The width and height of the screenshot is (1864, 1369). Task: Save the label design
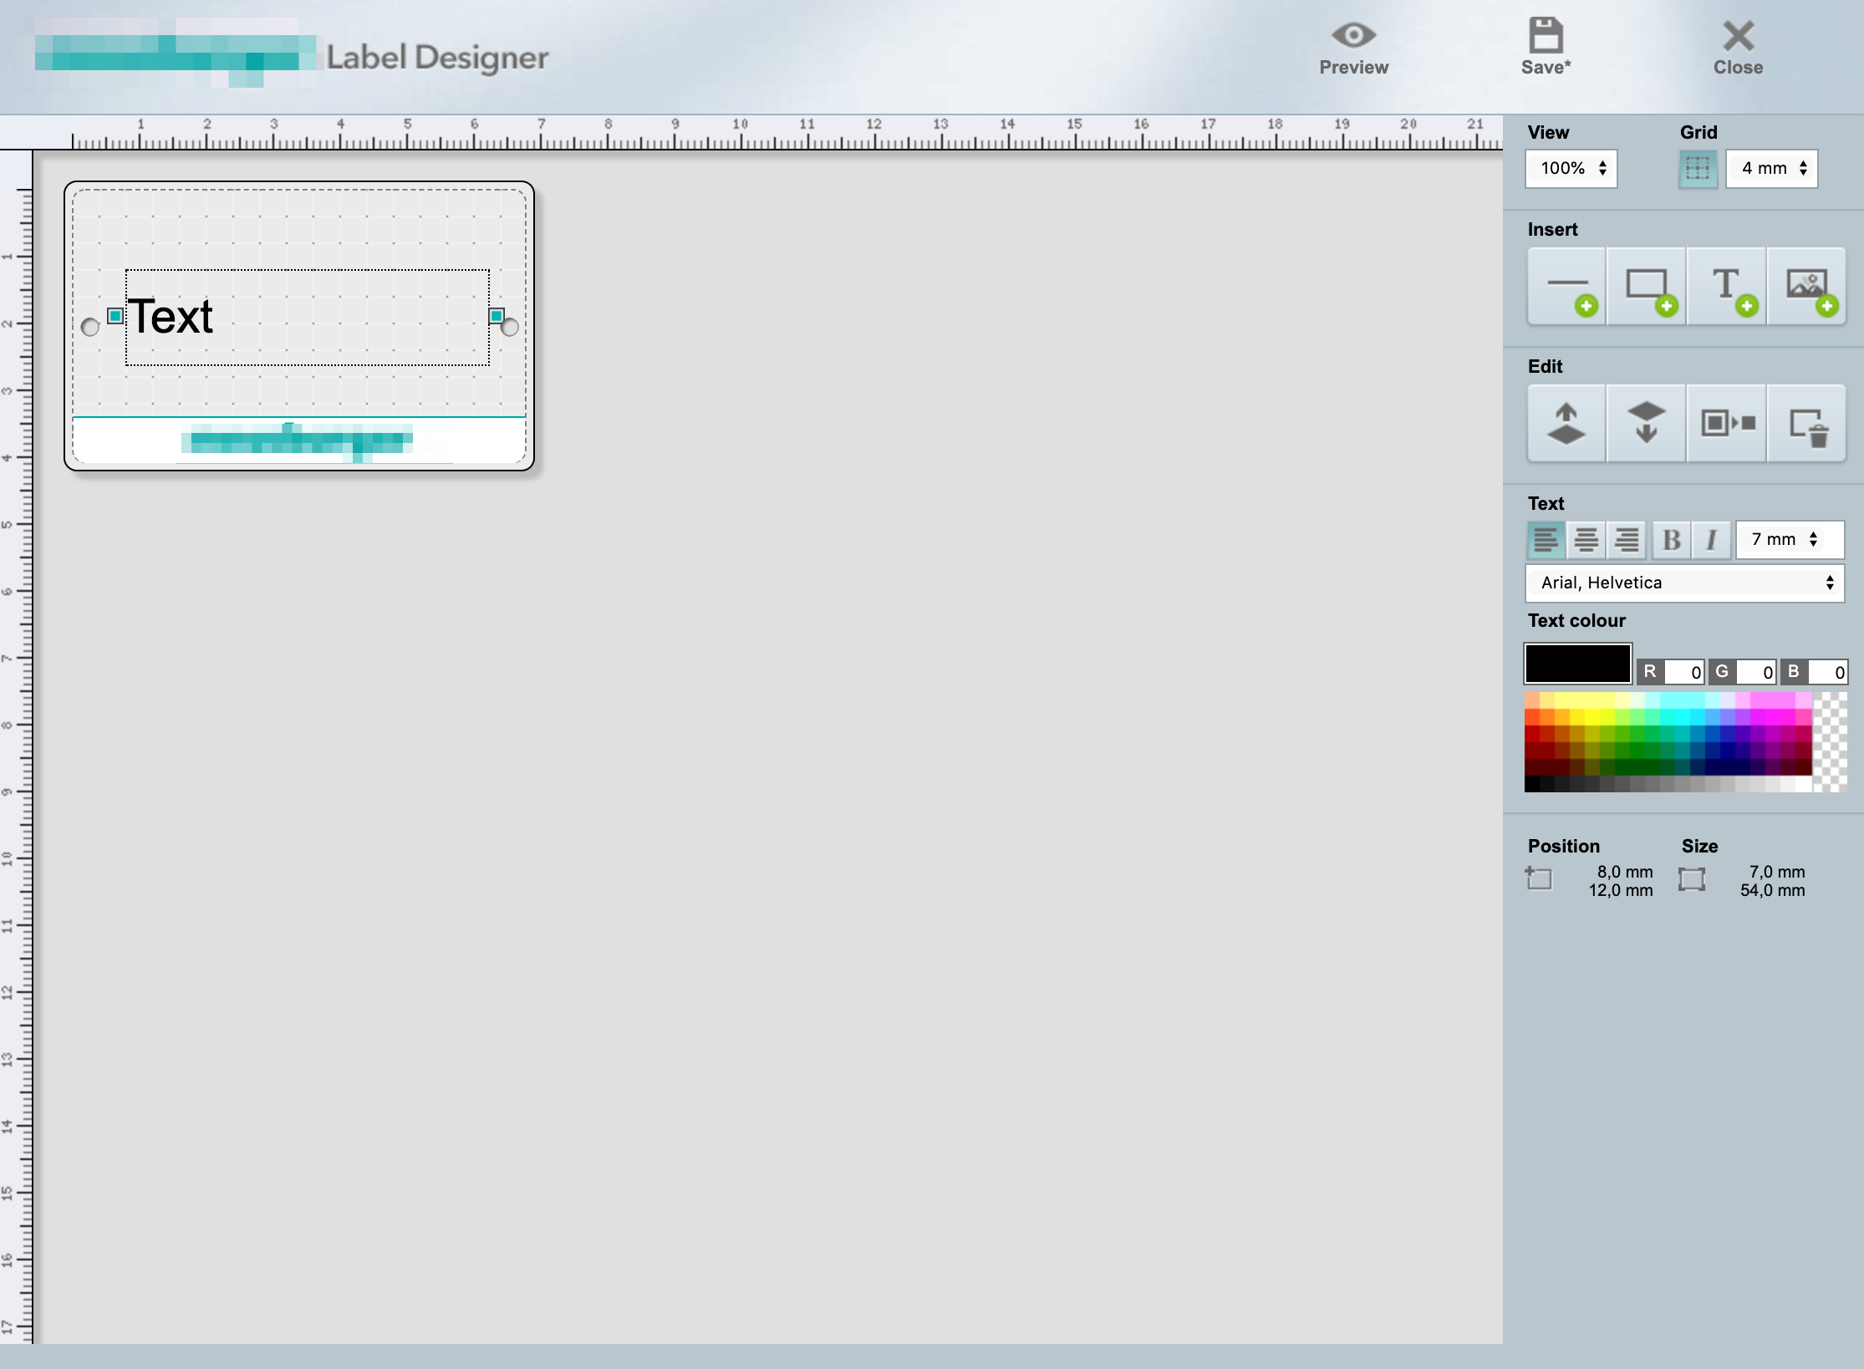(1546, 48)
